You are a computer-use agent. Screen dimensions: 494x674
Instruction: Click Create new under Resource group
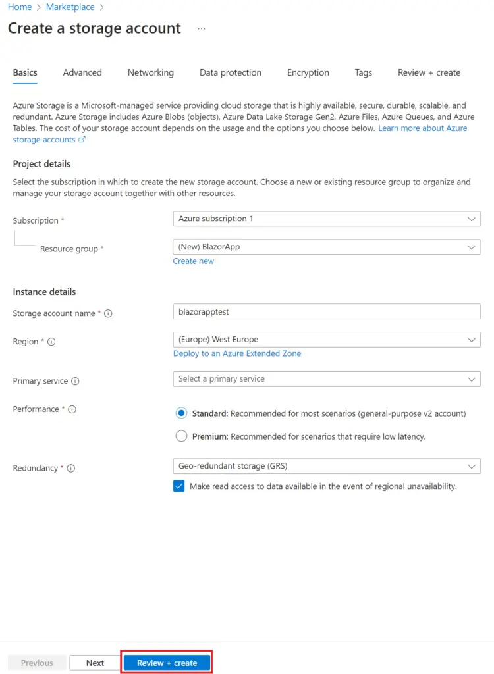193,261
